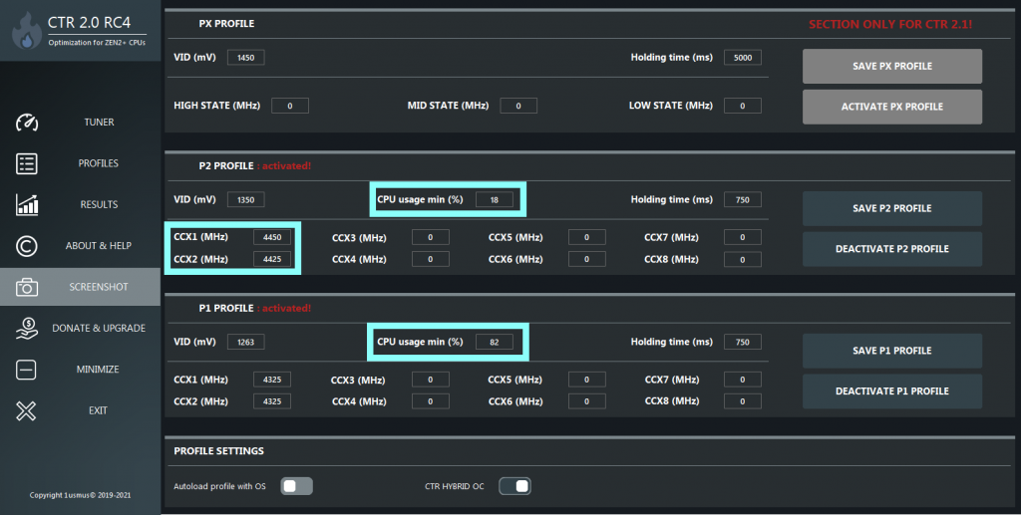Edit the P1 profile CPU usage min field
Screen dimensions: 1021x515
[494, 342]
